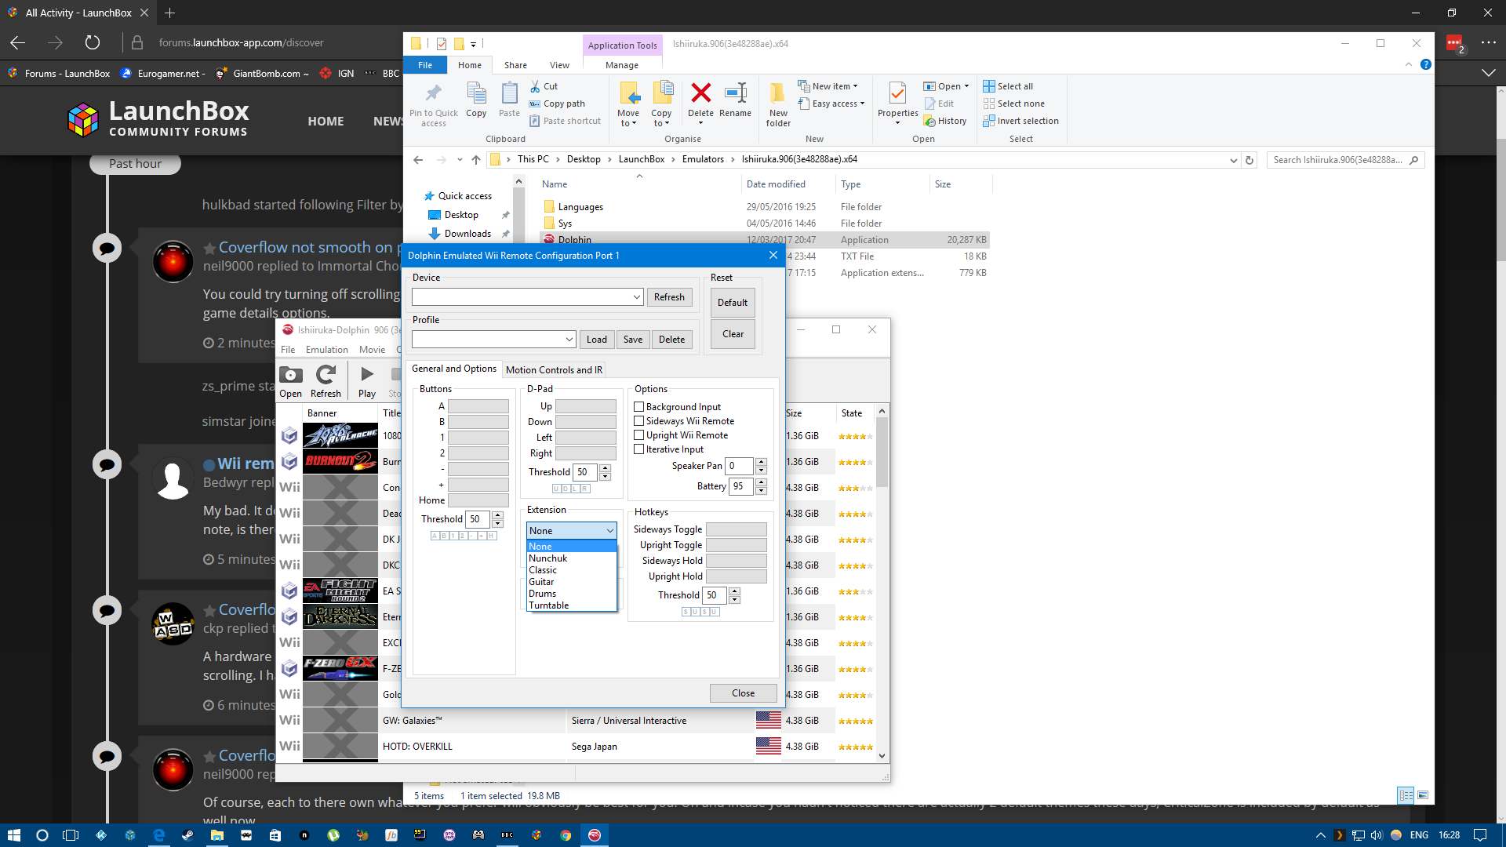Click Select none in the ribbon
Image resolution: width=1506 pixels, height=847 pixels.
[x=1013, y=104]
